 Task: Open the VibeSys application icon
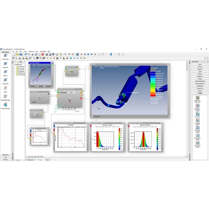click(5, 71)
